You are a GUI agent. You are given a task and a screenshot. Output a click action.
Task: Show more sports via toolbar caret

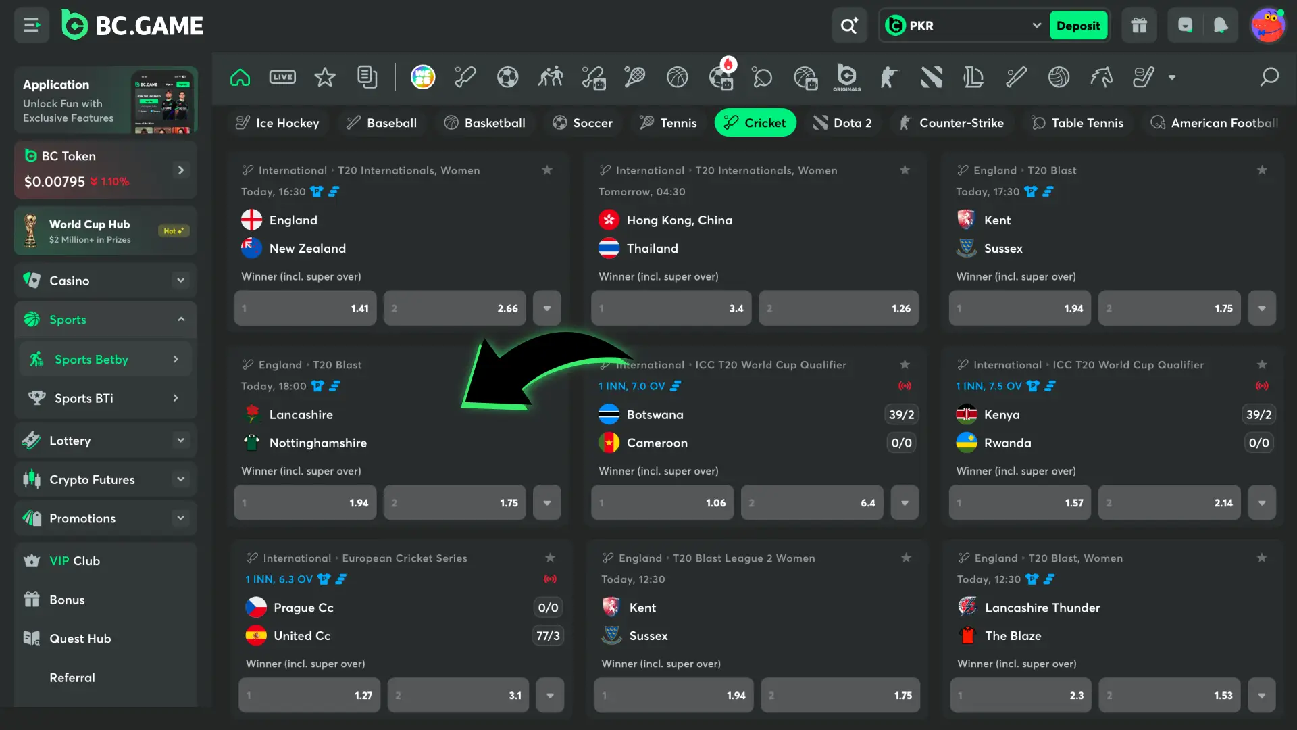pos(1172,77)
